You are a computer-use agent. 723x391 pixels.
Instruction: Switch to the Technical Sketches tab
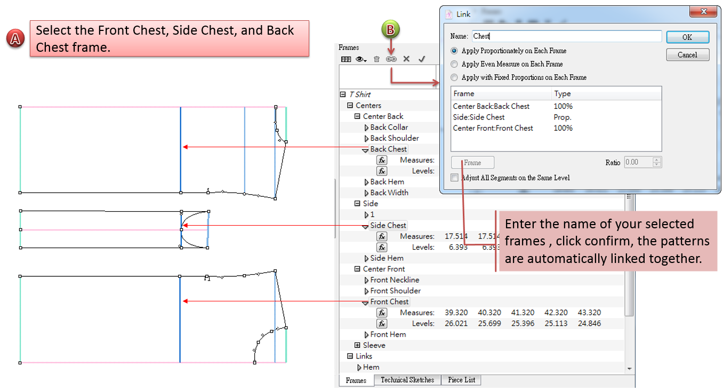coord(407,380)
